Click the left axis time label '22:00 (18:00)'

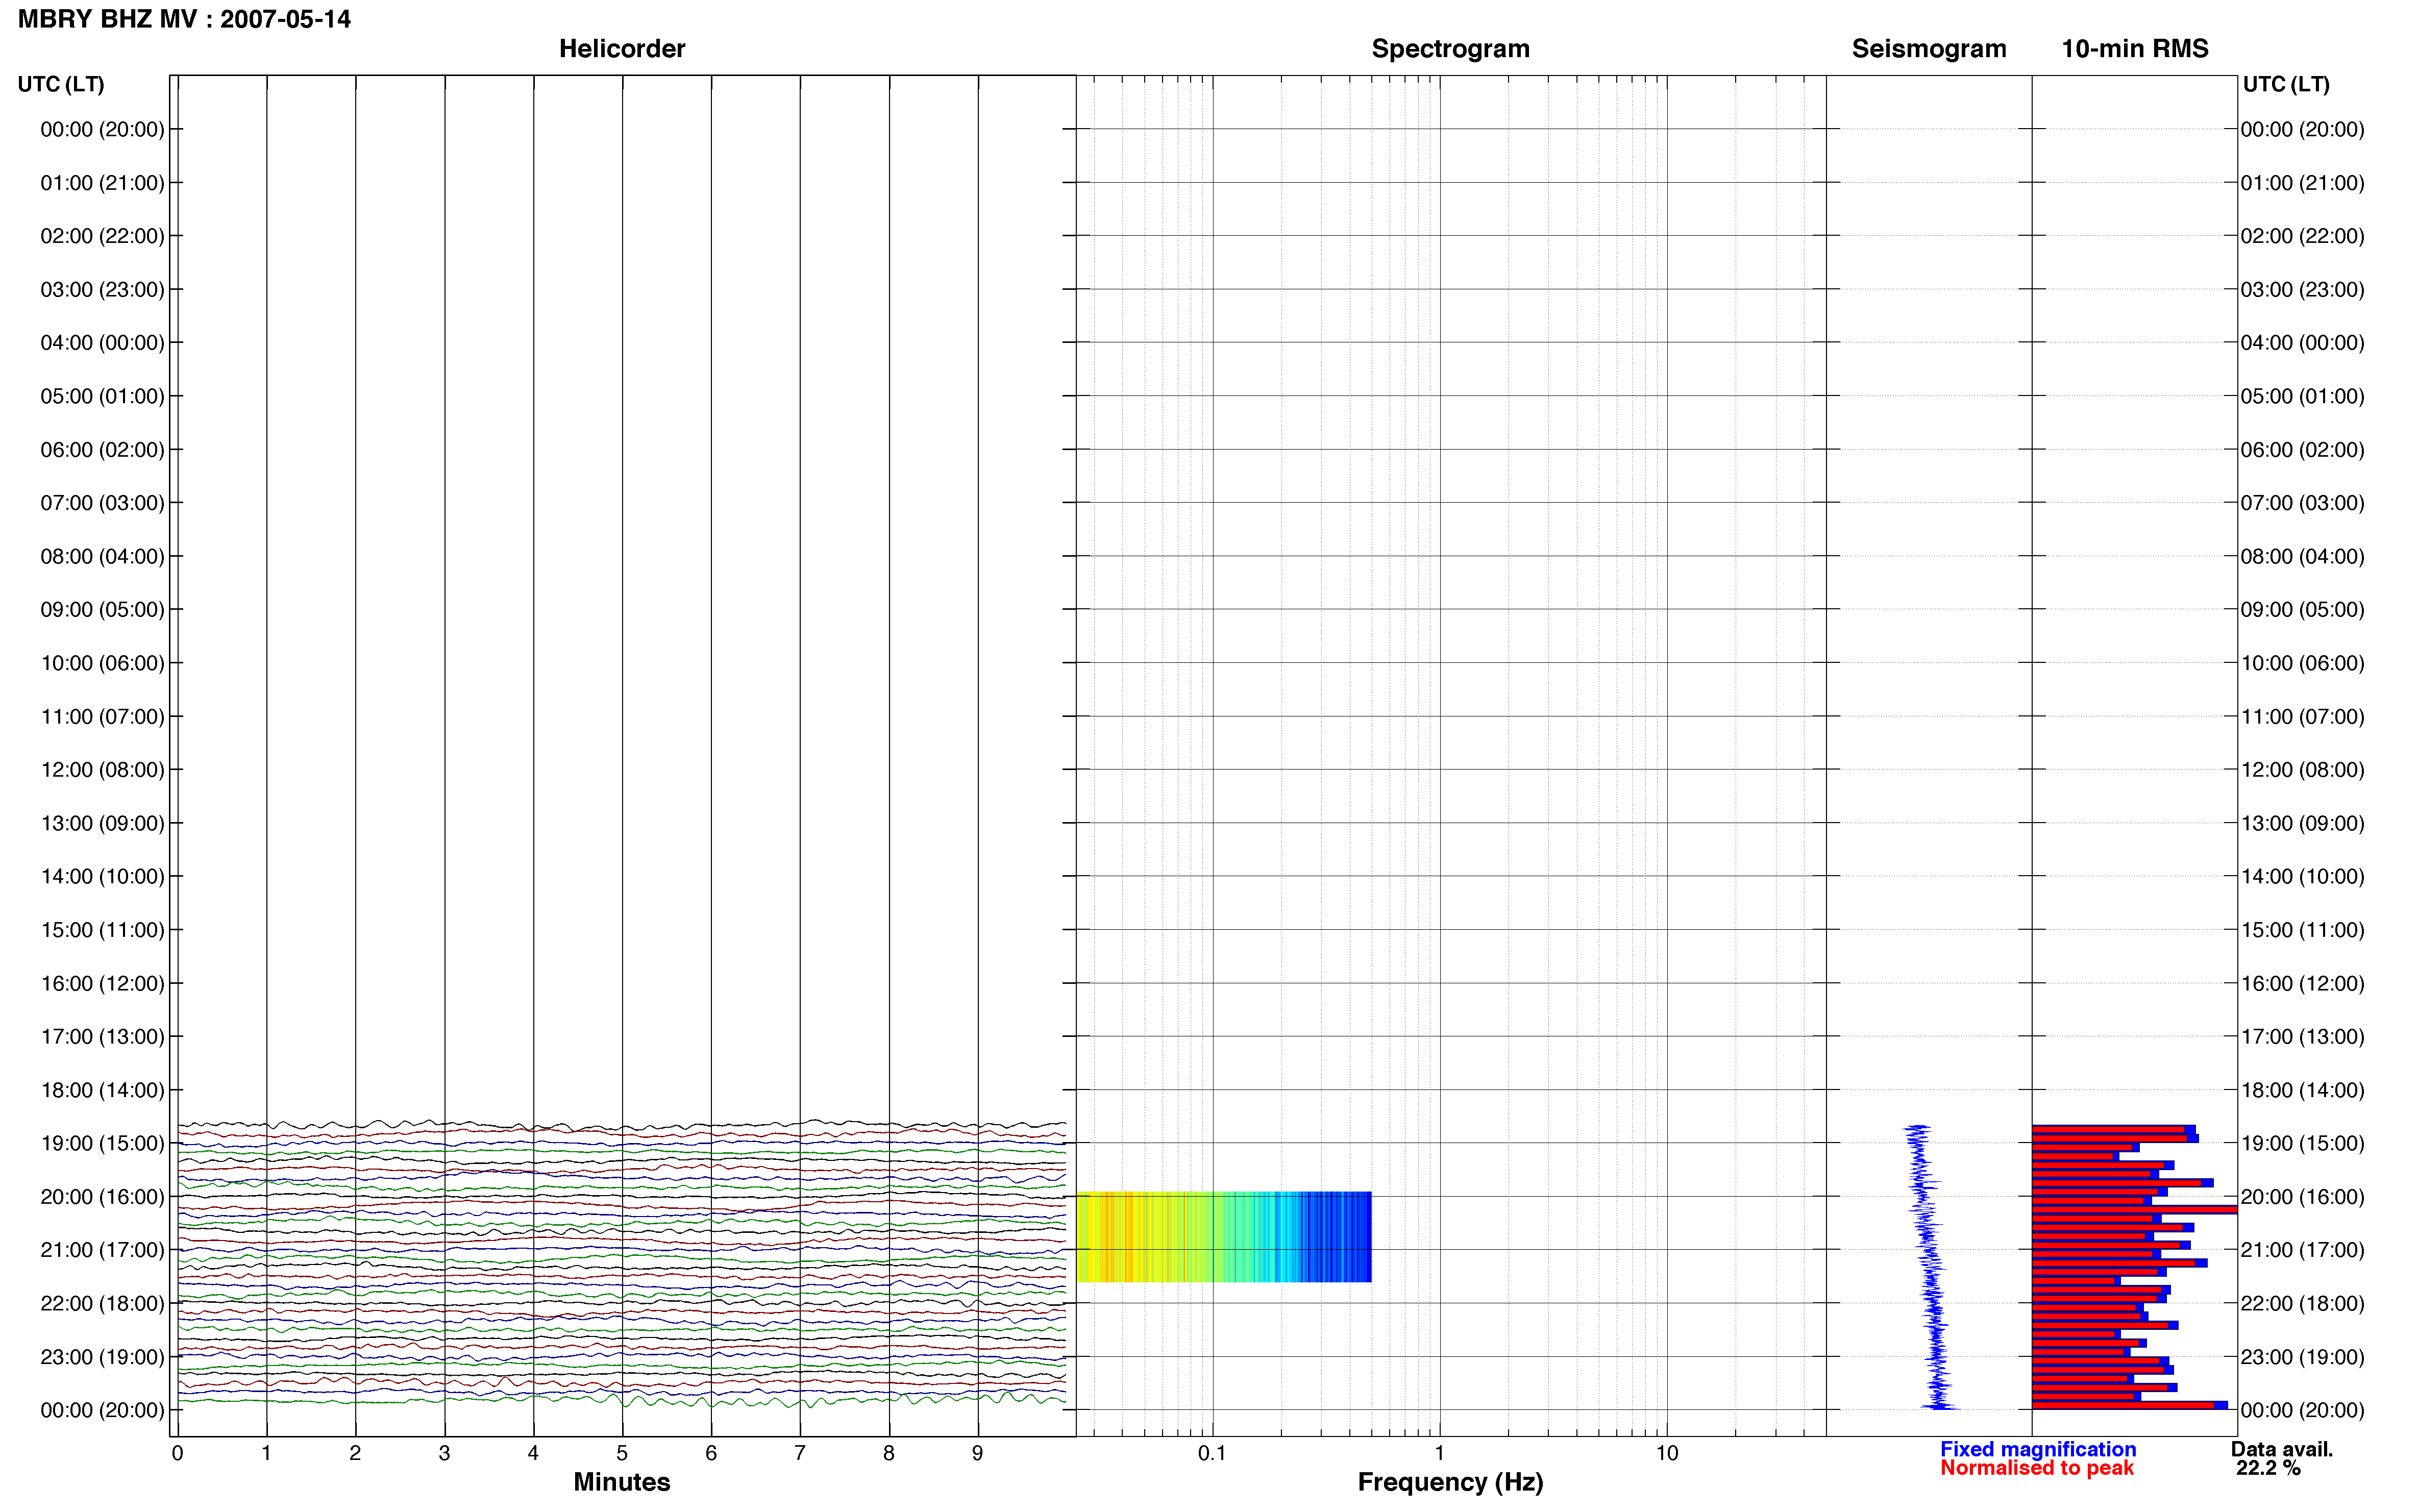pos(102,1303)
